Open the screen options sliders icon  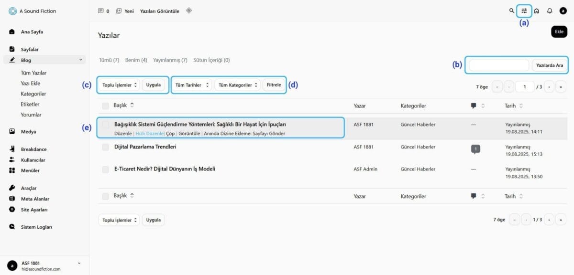(524, 11)
